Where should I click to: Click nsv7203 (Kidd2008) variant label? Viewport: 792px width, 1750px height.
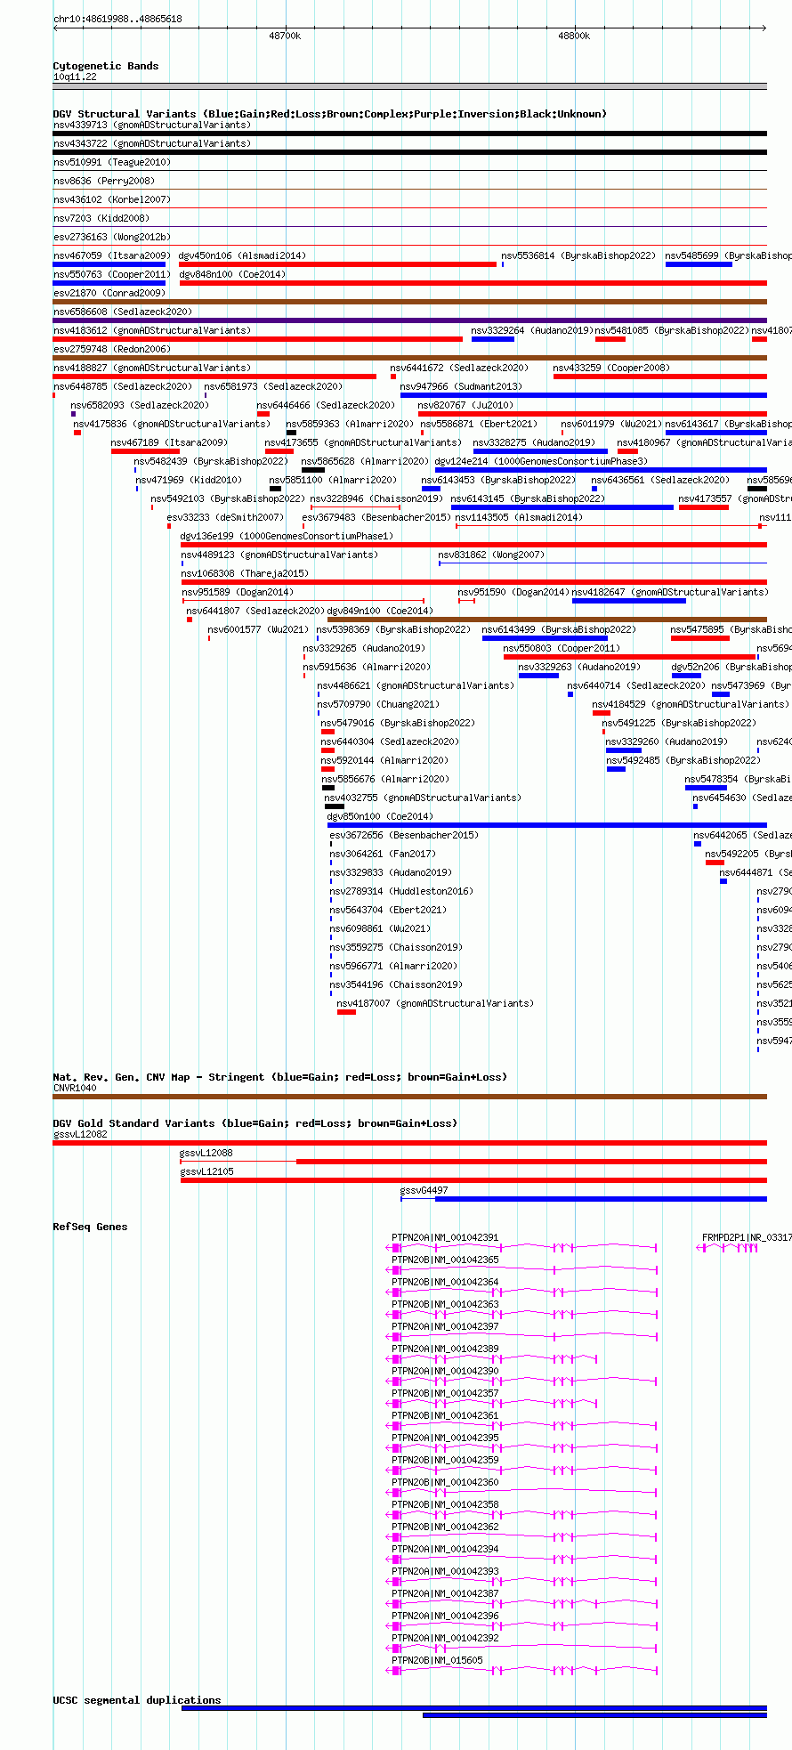point(101,218)
